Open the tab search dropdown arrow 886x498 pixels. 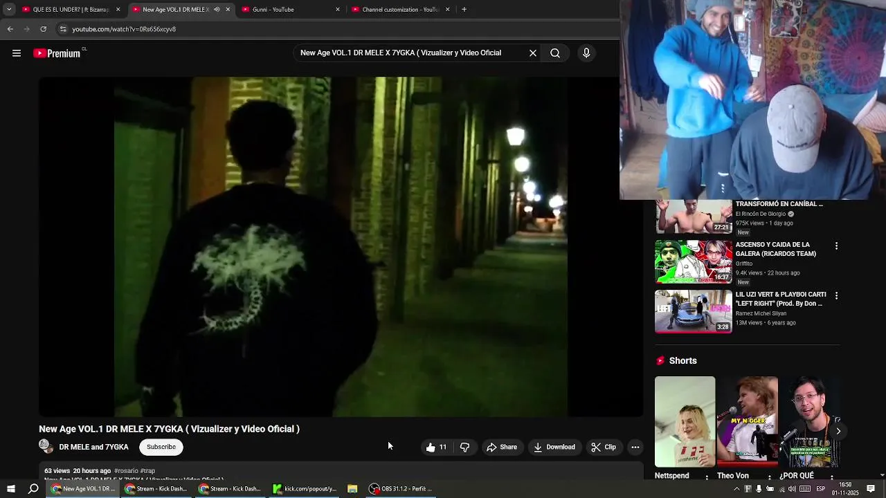(x=9, y=10)
